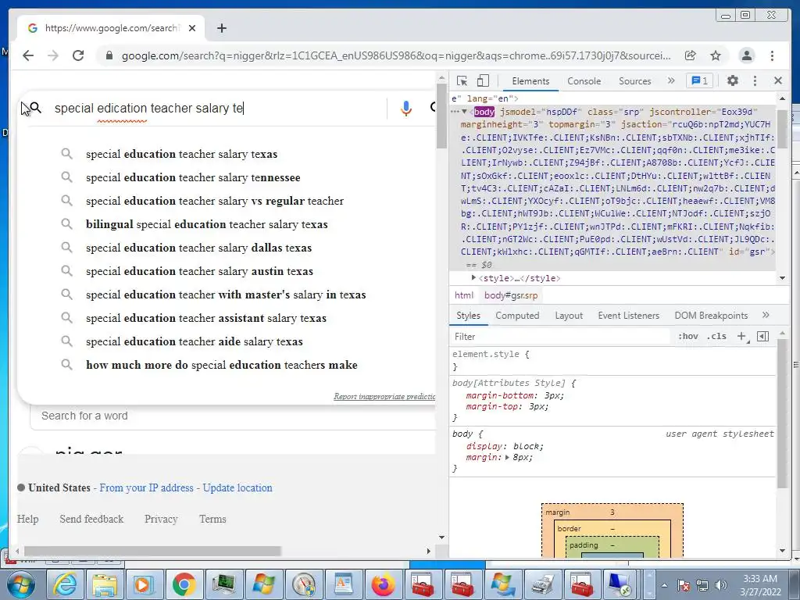Open DevTools customize three-dot menu
Viewport: 800px width, 600px height.
[x=755, y=80]
